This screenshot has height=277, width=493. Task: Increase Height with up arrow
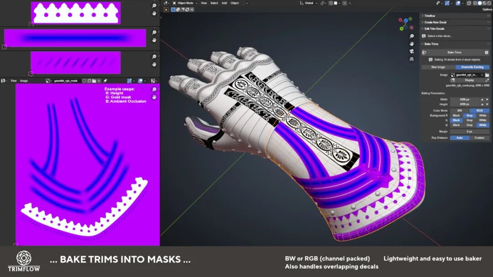point(482,104)
